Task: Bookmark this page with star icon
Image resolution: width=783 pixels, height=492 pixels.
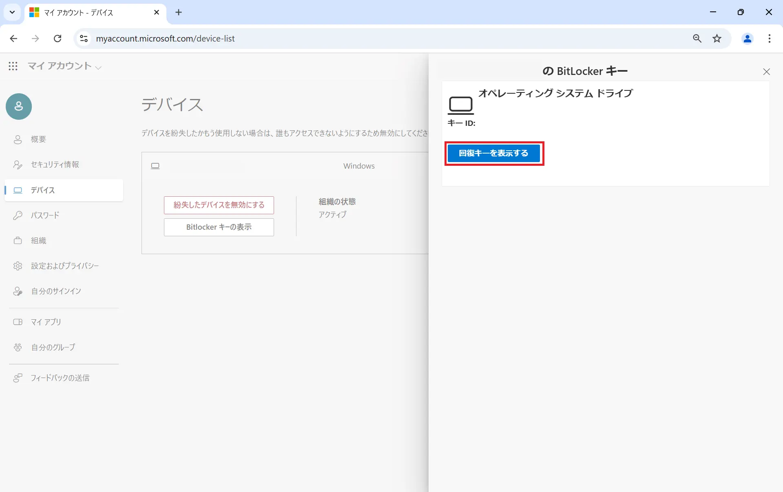Action: (x=717, y=39)
